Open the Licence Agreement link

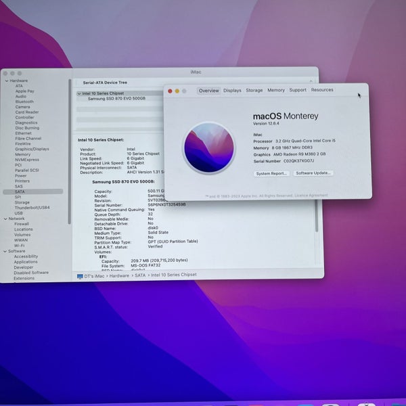click(x=311, y=196)
